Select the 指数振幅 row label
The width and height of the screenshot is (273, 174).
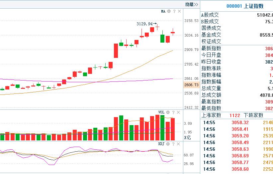pos(211,82)
